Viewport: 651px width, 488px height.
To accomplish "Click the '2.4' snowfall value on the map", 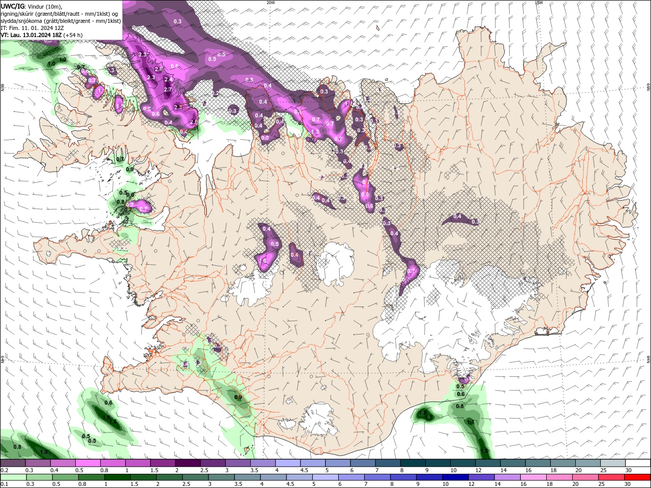I will coord(168,79).
